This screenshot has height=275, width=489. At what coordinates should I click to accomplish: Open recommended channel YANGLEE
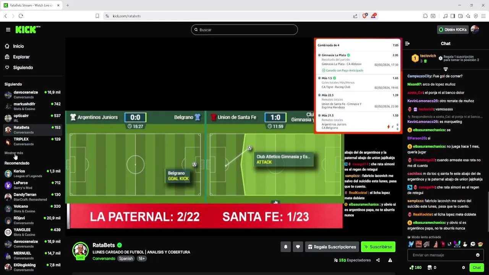32,232
